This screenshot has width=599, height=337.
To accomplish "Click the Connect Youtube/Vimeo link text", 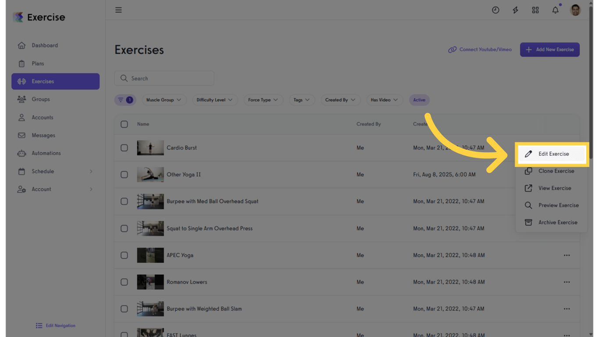I will coord(485,50).
